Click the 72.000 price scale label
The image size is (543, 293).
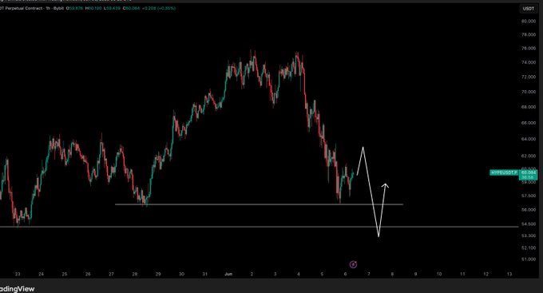coord(529,77)
